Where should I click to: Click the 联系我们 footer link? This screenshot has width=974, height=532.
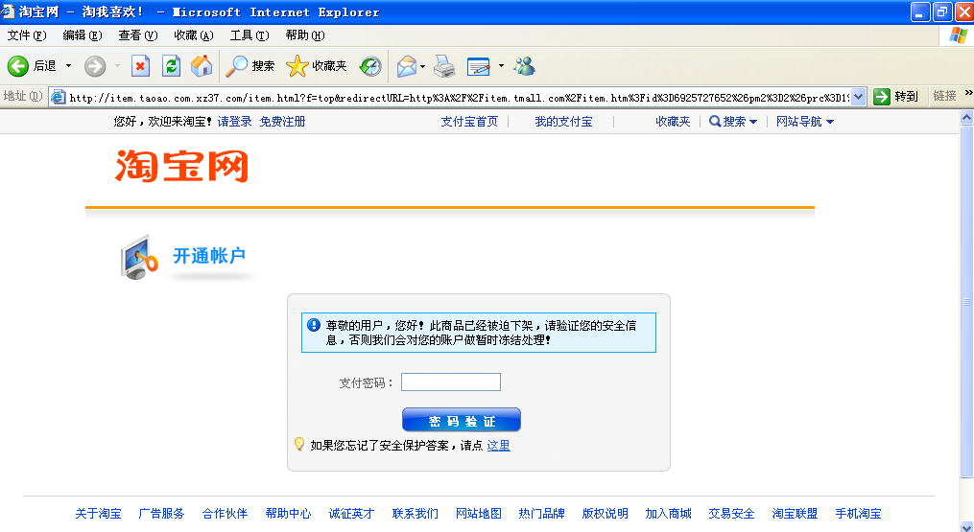click(x=415, y=514)
